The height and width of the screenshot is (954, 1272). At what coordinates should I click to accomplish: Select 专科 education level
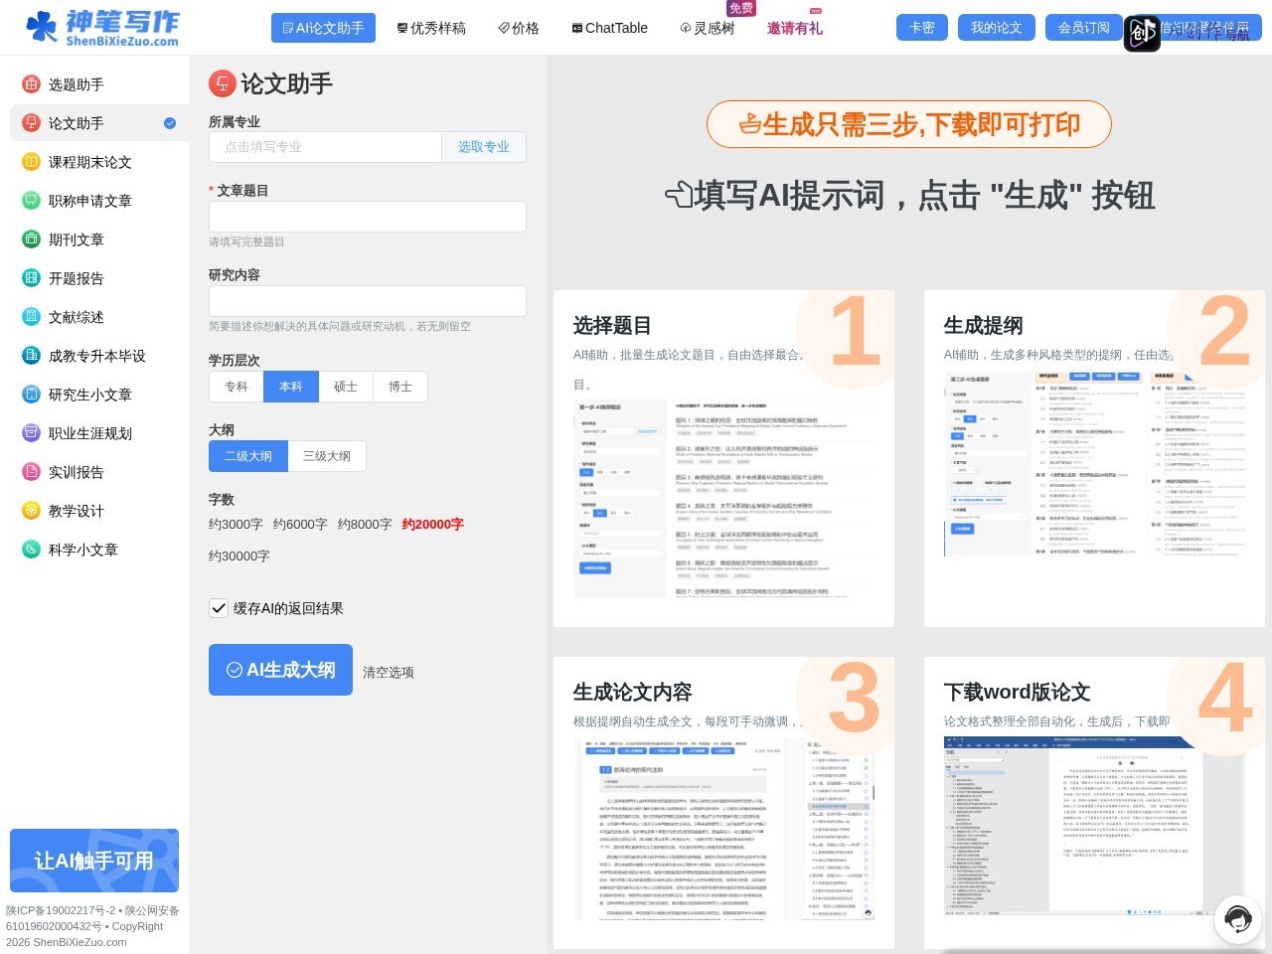[x=237, y=387]
